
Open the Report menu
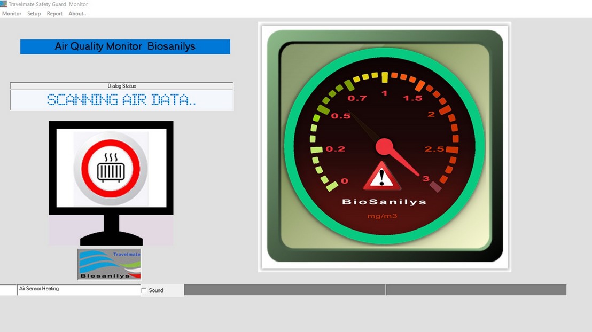pos(54,14)
